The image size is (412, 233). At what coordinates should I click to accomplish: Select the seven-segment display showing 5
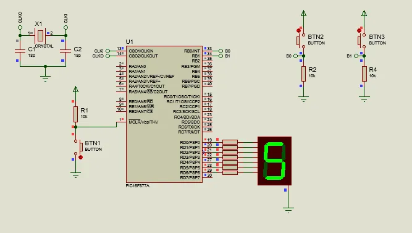point(275,161)
